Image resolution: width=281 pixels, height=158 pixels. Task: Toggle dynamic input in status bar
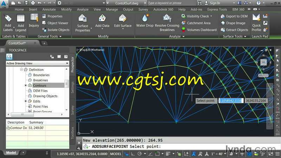(126, 154)
